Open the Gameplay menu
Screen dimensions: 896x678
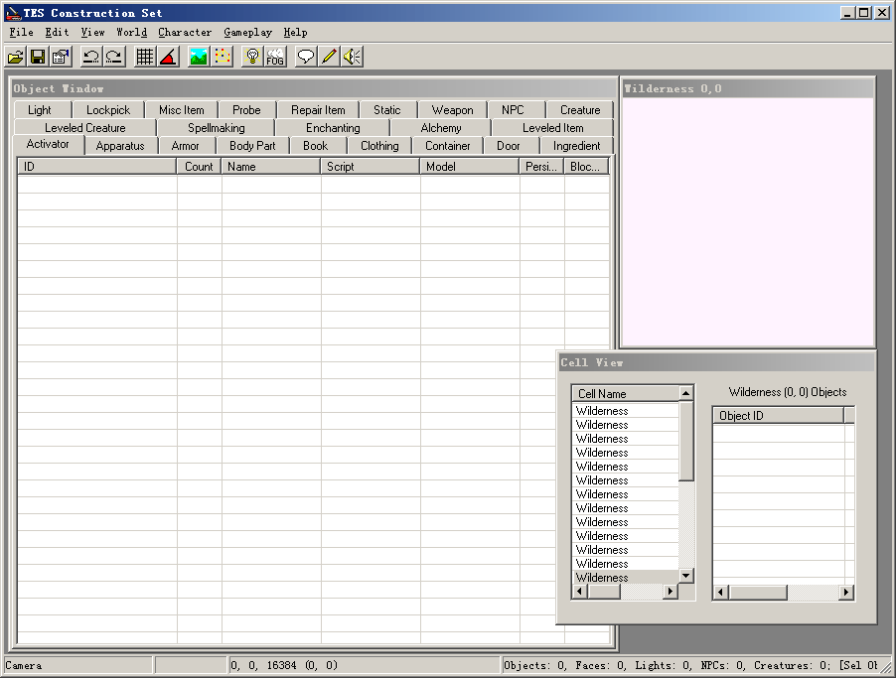(x=248, y=33)
